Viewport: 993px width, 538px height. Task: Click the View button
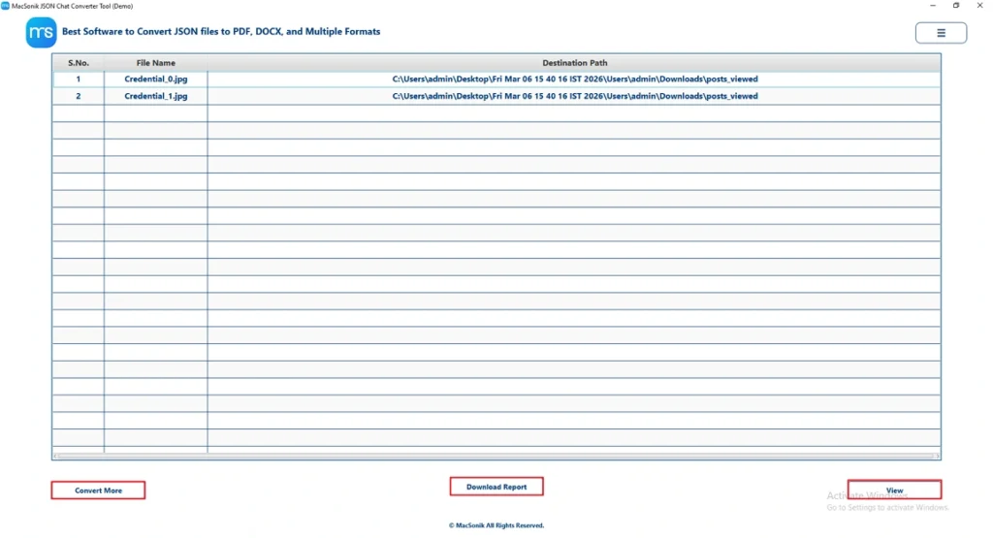pyautogui.click(x=894, y=490)
